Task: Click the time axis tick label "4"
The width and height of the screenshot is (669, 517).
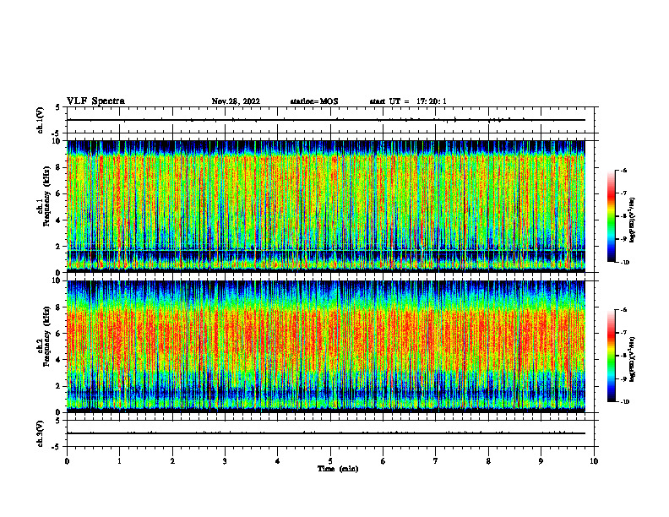Action: [278, 461]
